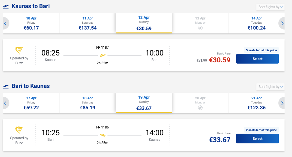
Task: Choose the 21 Apr Tuesday €123.36 date tab
Action: point(256,103)
